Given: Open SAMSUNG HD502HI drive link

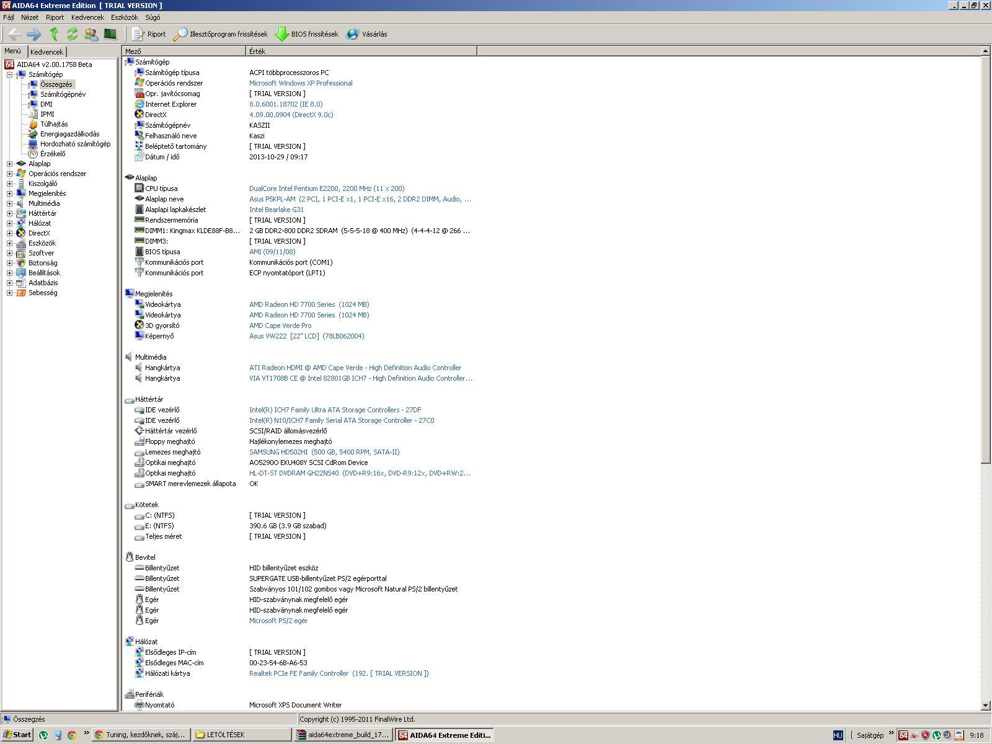Looking at the screenshot, I should [x=324, y=452].
